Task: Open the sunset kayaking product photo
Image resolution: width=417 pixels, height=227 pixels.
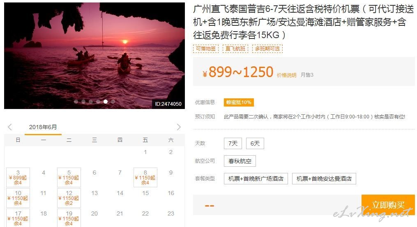Action: point(94,56)
